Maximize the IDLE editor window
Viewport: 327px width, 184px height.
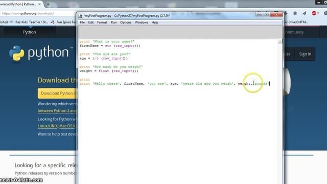(266, 15)
